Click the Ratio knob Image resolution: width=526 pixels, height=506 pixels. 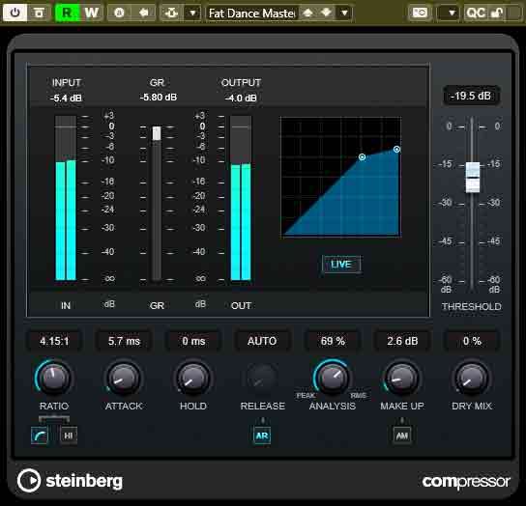point(54,378)
